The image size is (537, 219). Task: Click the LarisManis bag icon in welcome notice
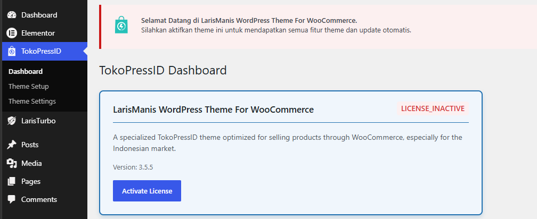[x=121, y=24]
